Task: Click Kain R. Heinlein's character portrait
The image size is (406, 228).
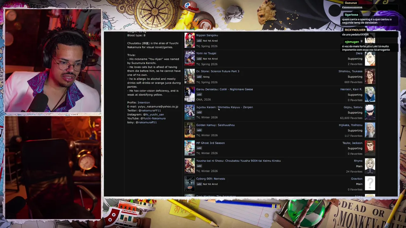Action: (x=370, y=94)
